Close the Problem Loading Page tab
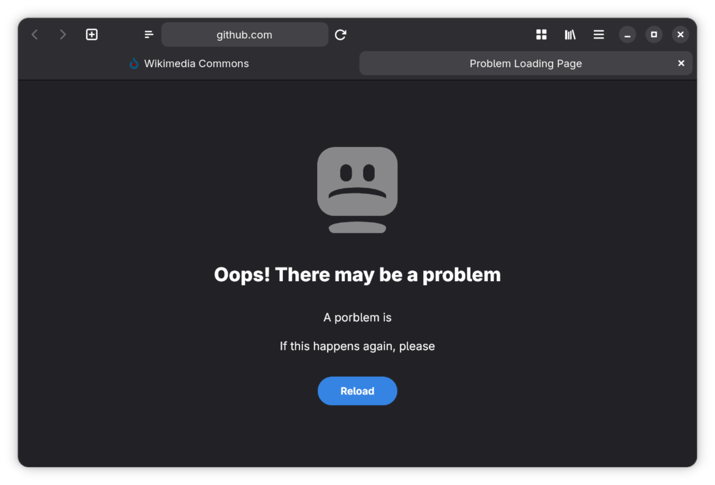This screenshot has width=715, height=485. click(x=681, y=63)
